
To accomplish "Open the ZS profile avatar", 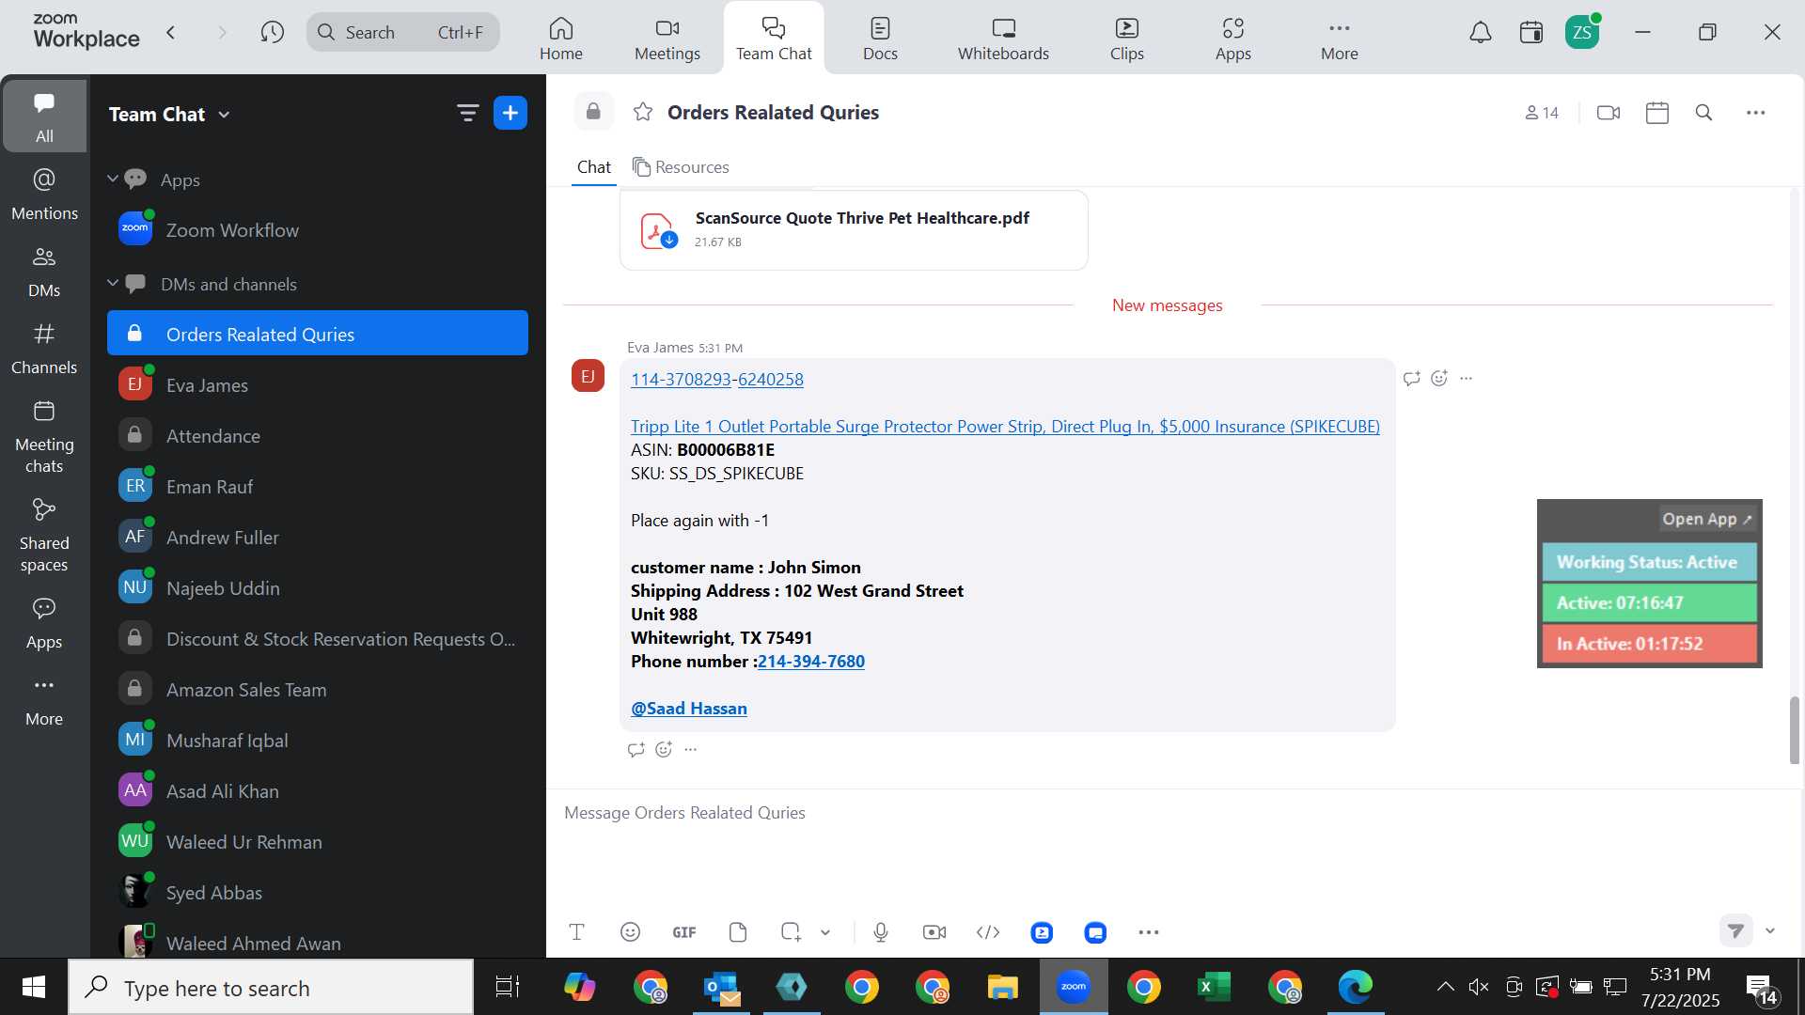I will tap(1582, 33).
